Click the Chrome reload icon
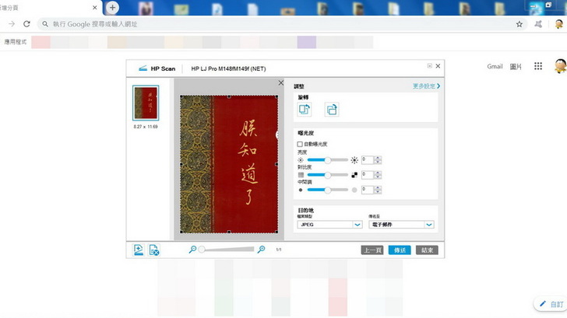The width and height of the screenshot is (567, 318). click(26, 24)
